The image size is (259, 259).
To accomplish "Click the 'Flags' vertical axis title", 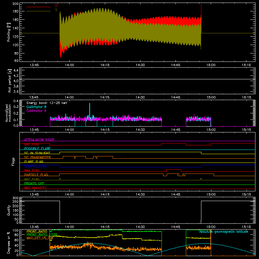I will click(13, 162).
